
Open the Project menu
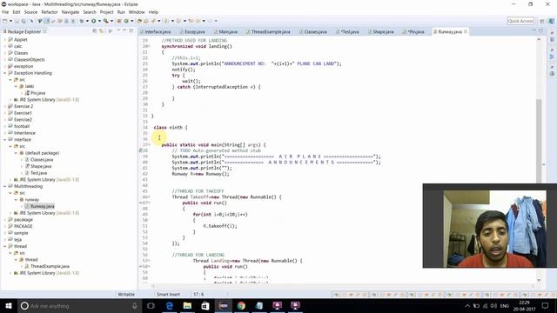point(106,12)
